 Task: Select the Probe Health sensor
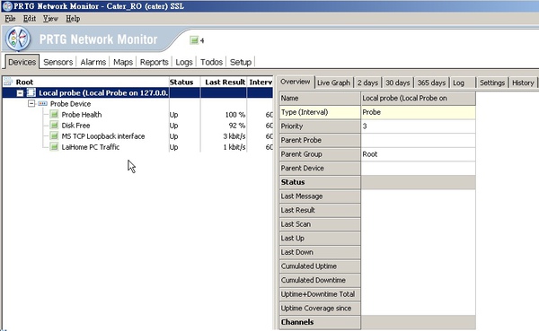click(82, 114)
